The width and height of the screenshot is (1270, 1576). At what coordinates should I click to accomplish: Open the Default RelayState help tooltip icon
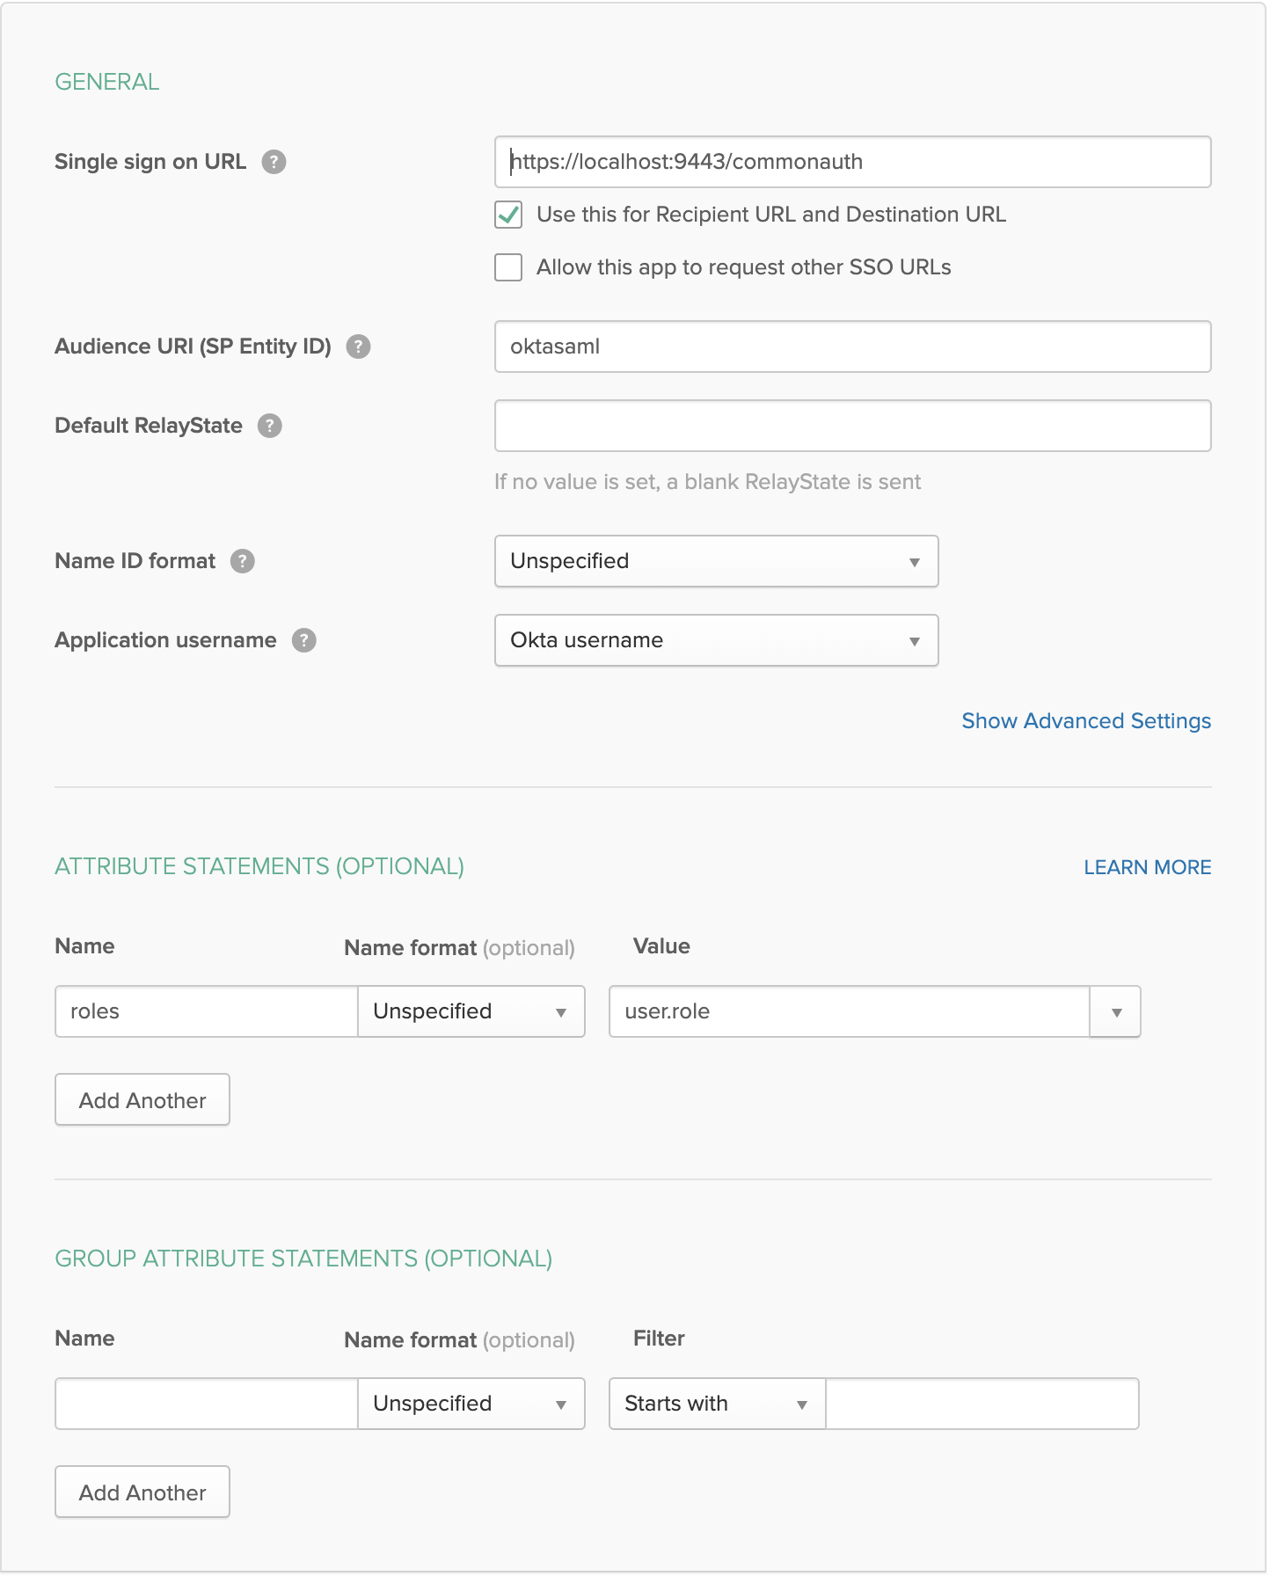[x=269, y=426]
